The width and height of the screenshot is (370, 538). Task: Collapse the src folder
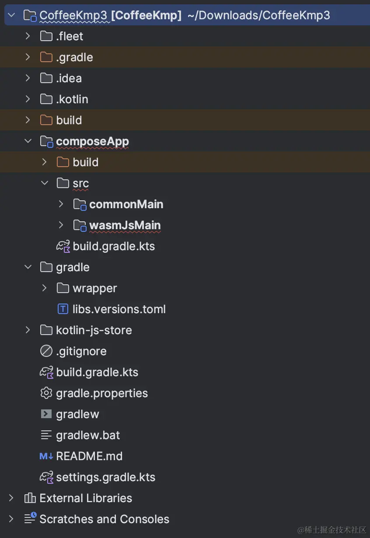(x=44, y=183)
